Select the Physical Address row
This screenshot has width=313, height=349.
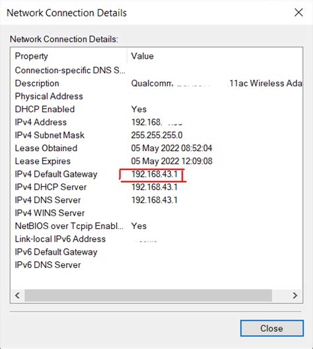tap(156, 96)
